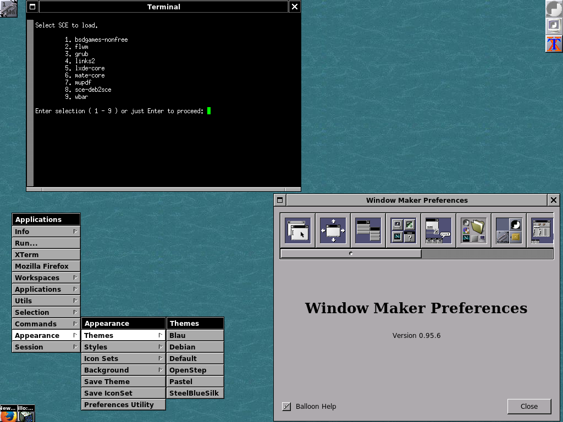This screenshot has height=422, width=563.
Task: Expand the Icon Sets submenu
Action: tap(123, 358)
